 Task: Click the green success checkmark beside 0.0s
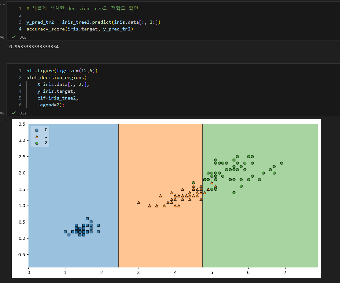click(x=14, y=37)
